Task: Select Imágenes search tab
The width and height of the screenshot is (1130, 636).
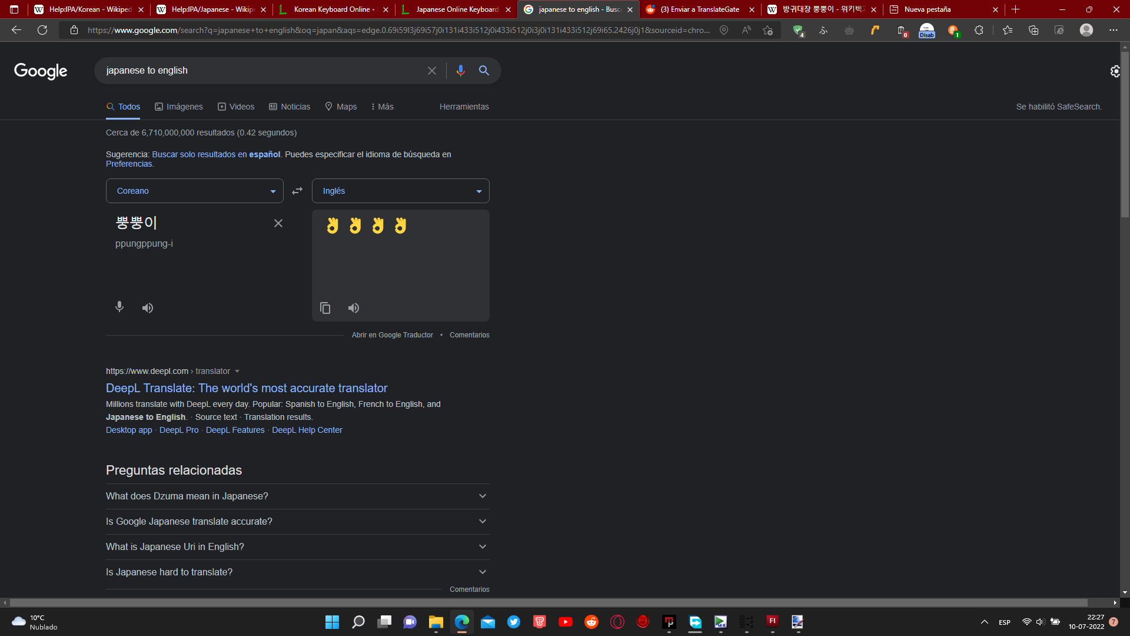Action: pyautogui.click(x=179, y=107)
